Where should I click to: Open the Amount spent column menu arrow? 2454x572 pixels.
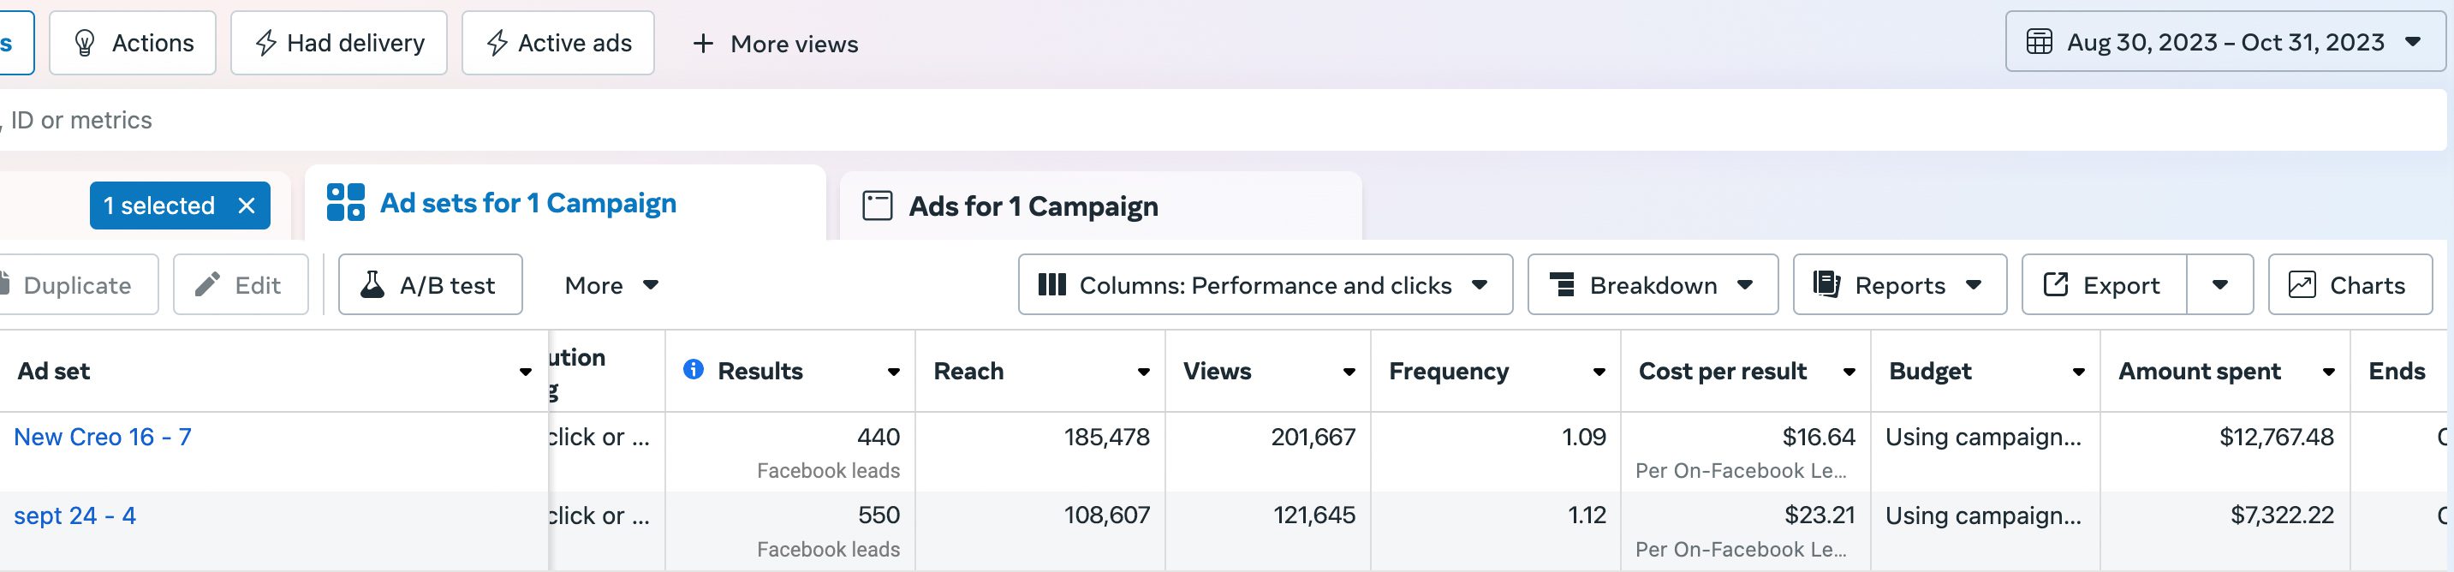(2328, 372)
